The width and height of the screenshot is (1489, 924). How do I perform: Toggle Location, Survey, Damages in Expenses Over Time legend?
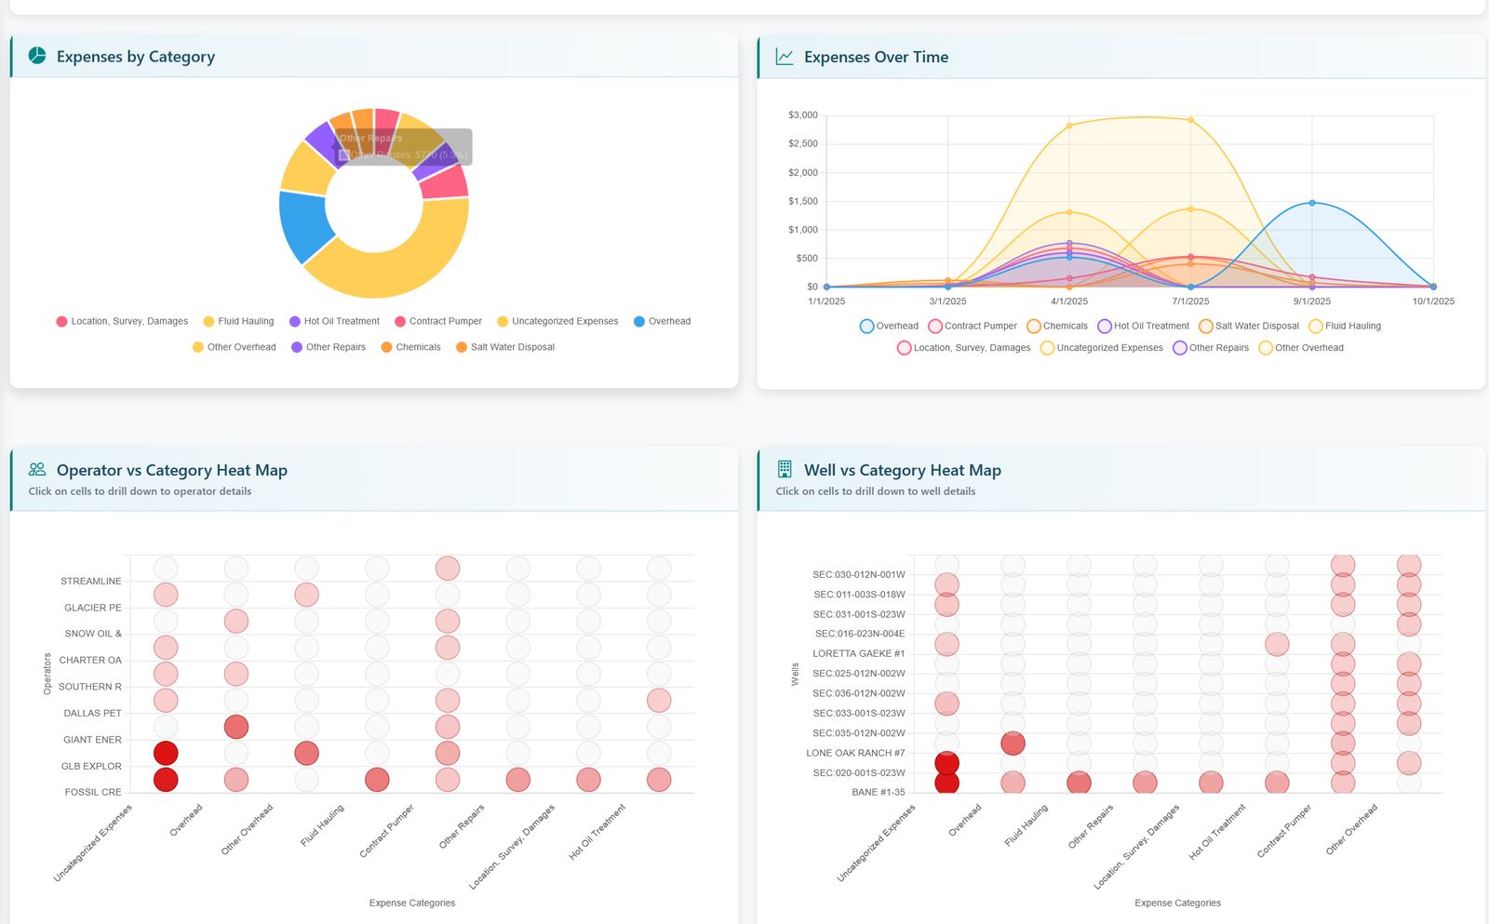964,348
